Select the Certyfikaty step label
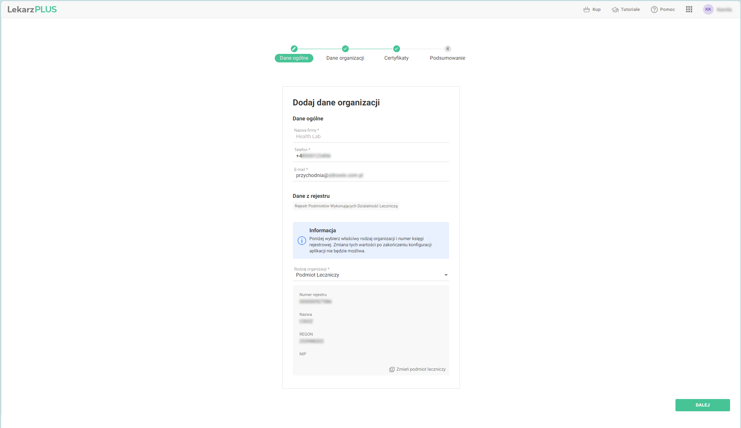 (x=396, y=58)
